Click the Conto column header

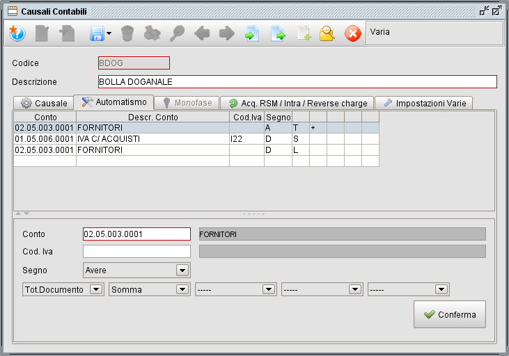pyautogui.click(x=45, y=117)
